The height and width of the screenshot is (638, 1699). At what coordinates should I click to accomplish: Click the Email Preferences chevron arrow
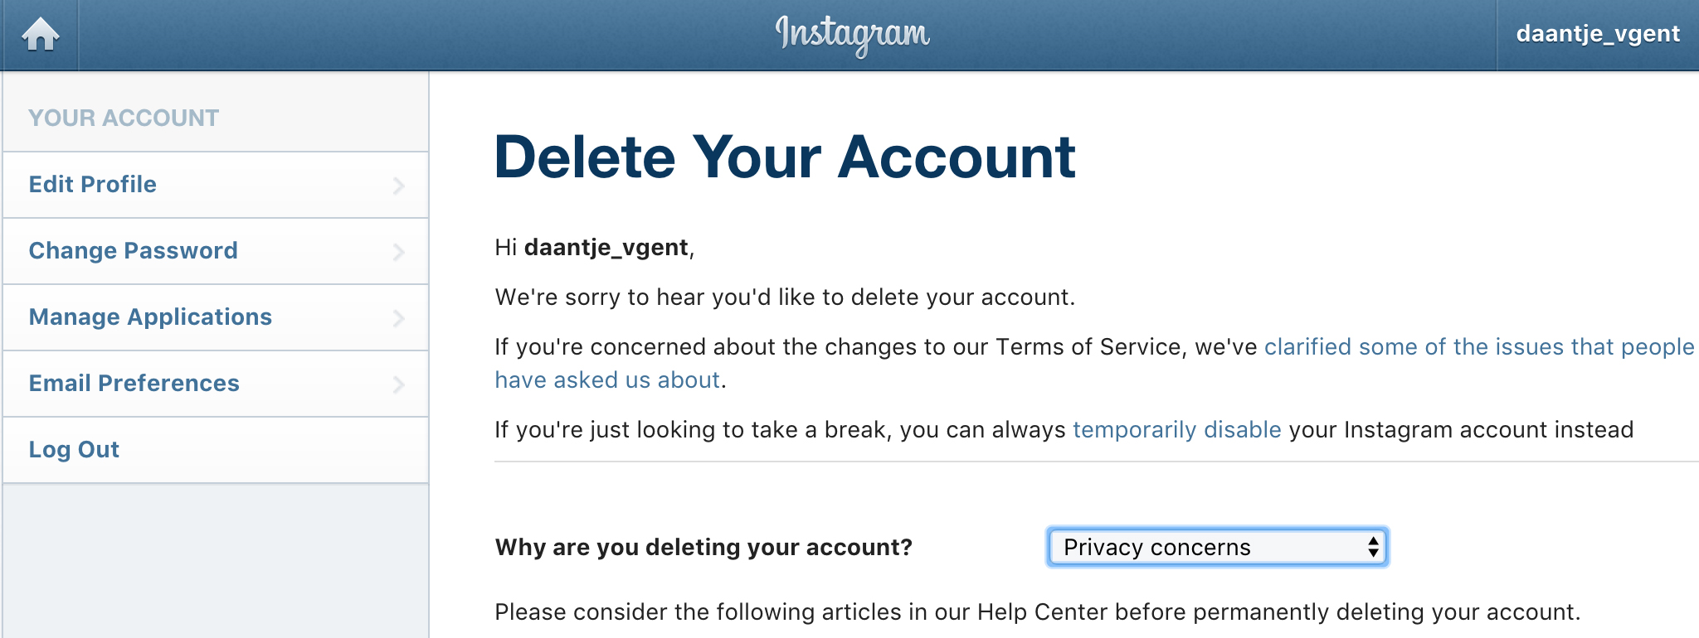399,384
